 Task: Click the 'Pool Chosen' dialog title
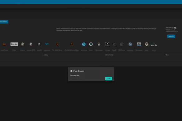click(x=79, y=71)
